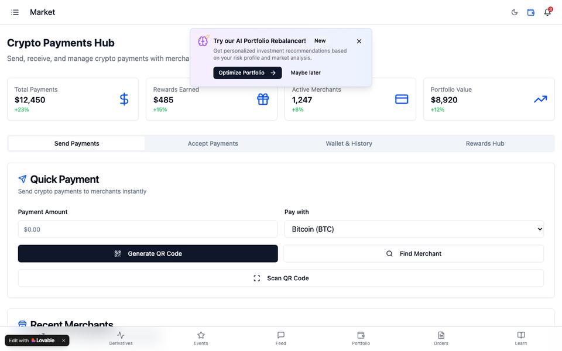The image size is (562, 351).
Task: Click the Total Payments $12,450 value
Action: coord(30,100)
